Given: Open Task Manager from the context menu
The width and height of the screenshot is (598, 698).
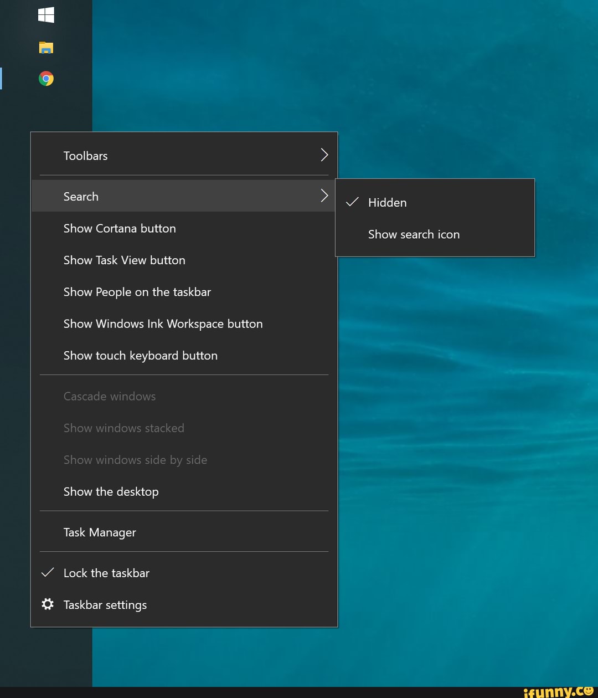Looking at the screenshot, I should [x=100, y=532].
